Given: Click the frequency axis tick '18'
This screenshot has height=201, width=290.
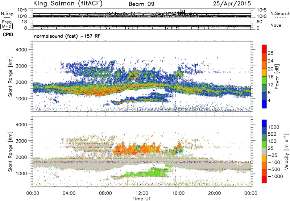Looking at the screenshot, I should point(24,22).
